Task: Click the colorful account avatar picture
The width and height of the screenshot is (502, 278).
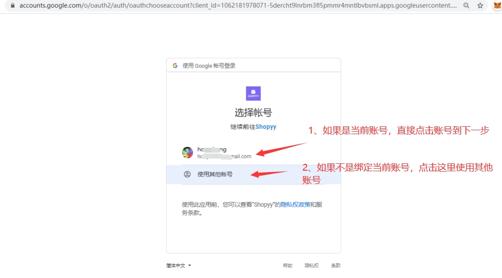Action: (187, 153)
